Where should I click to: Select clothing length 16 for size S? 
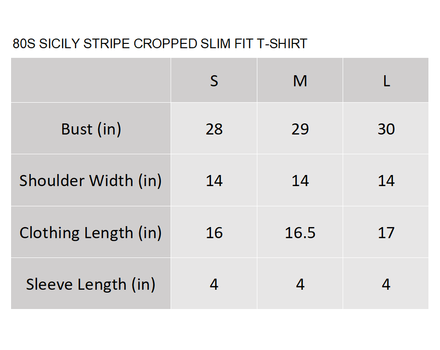coord(214,232)
